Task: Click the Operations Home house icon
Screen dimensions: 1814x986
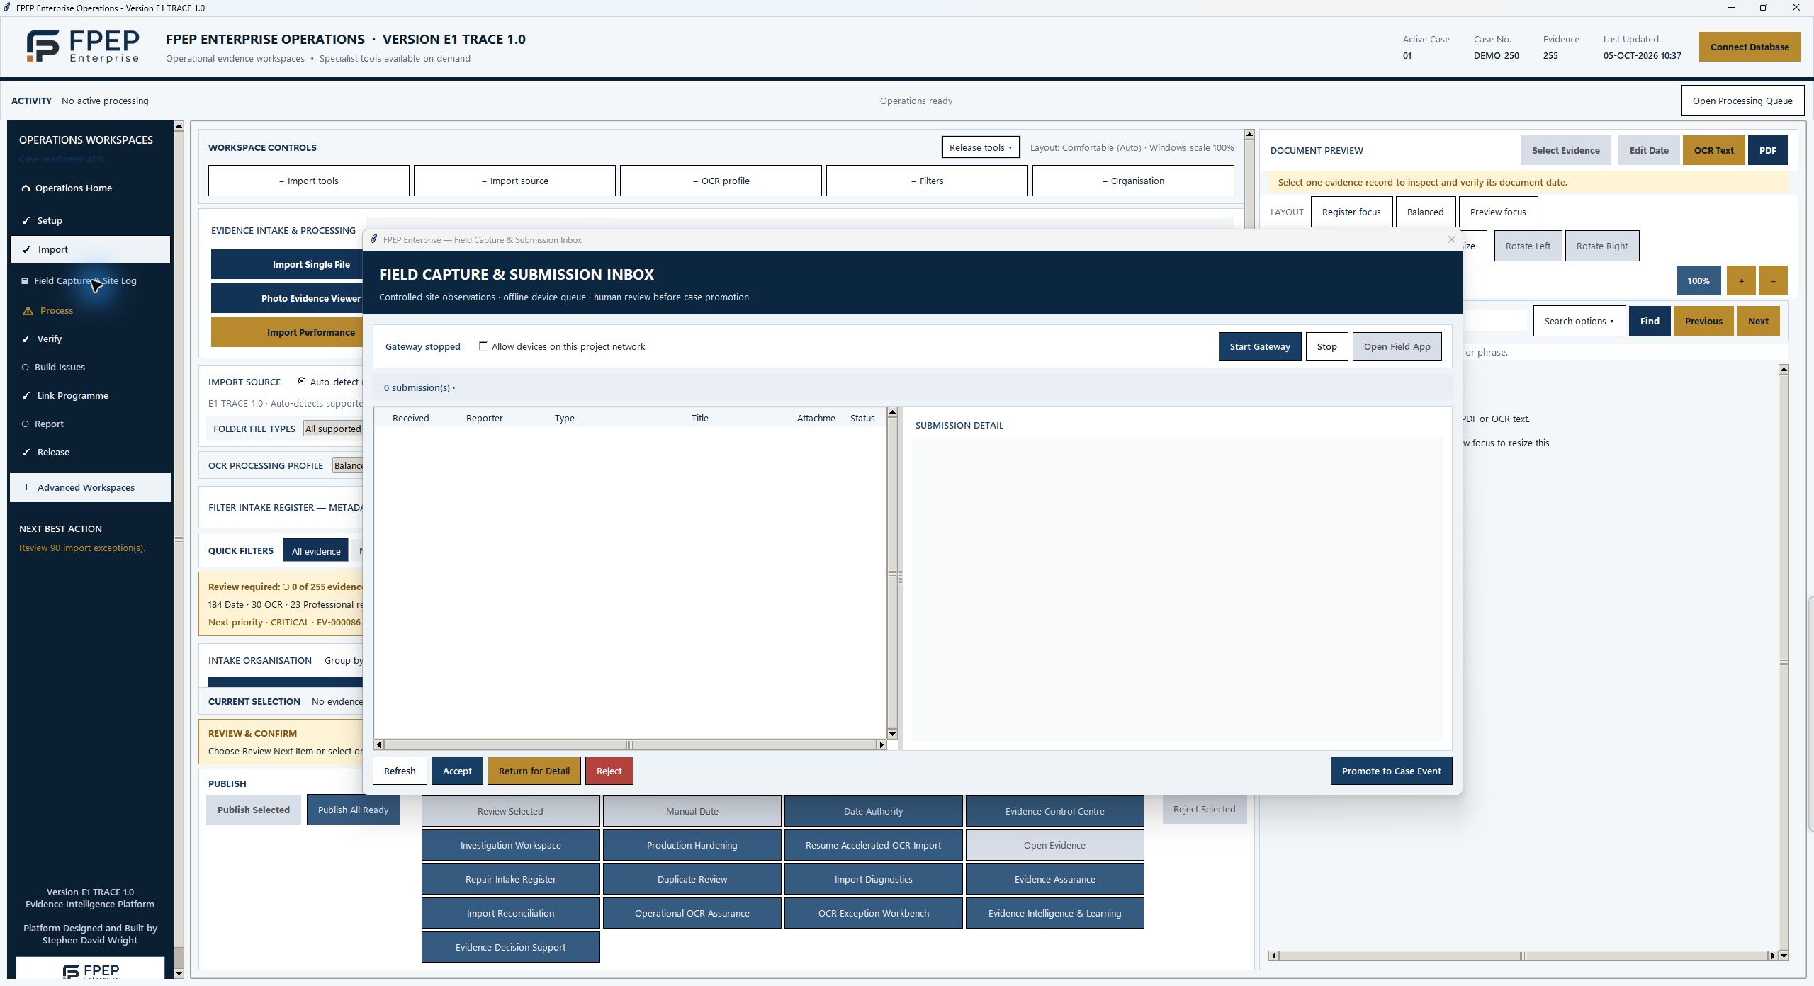Action: 26,188
